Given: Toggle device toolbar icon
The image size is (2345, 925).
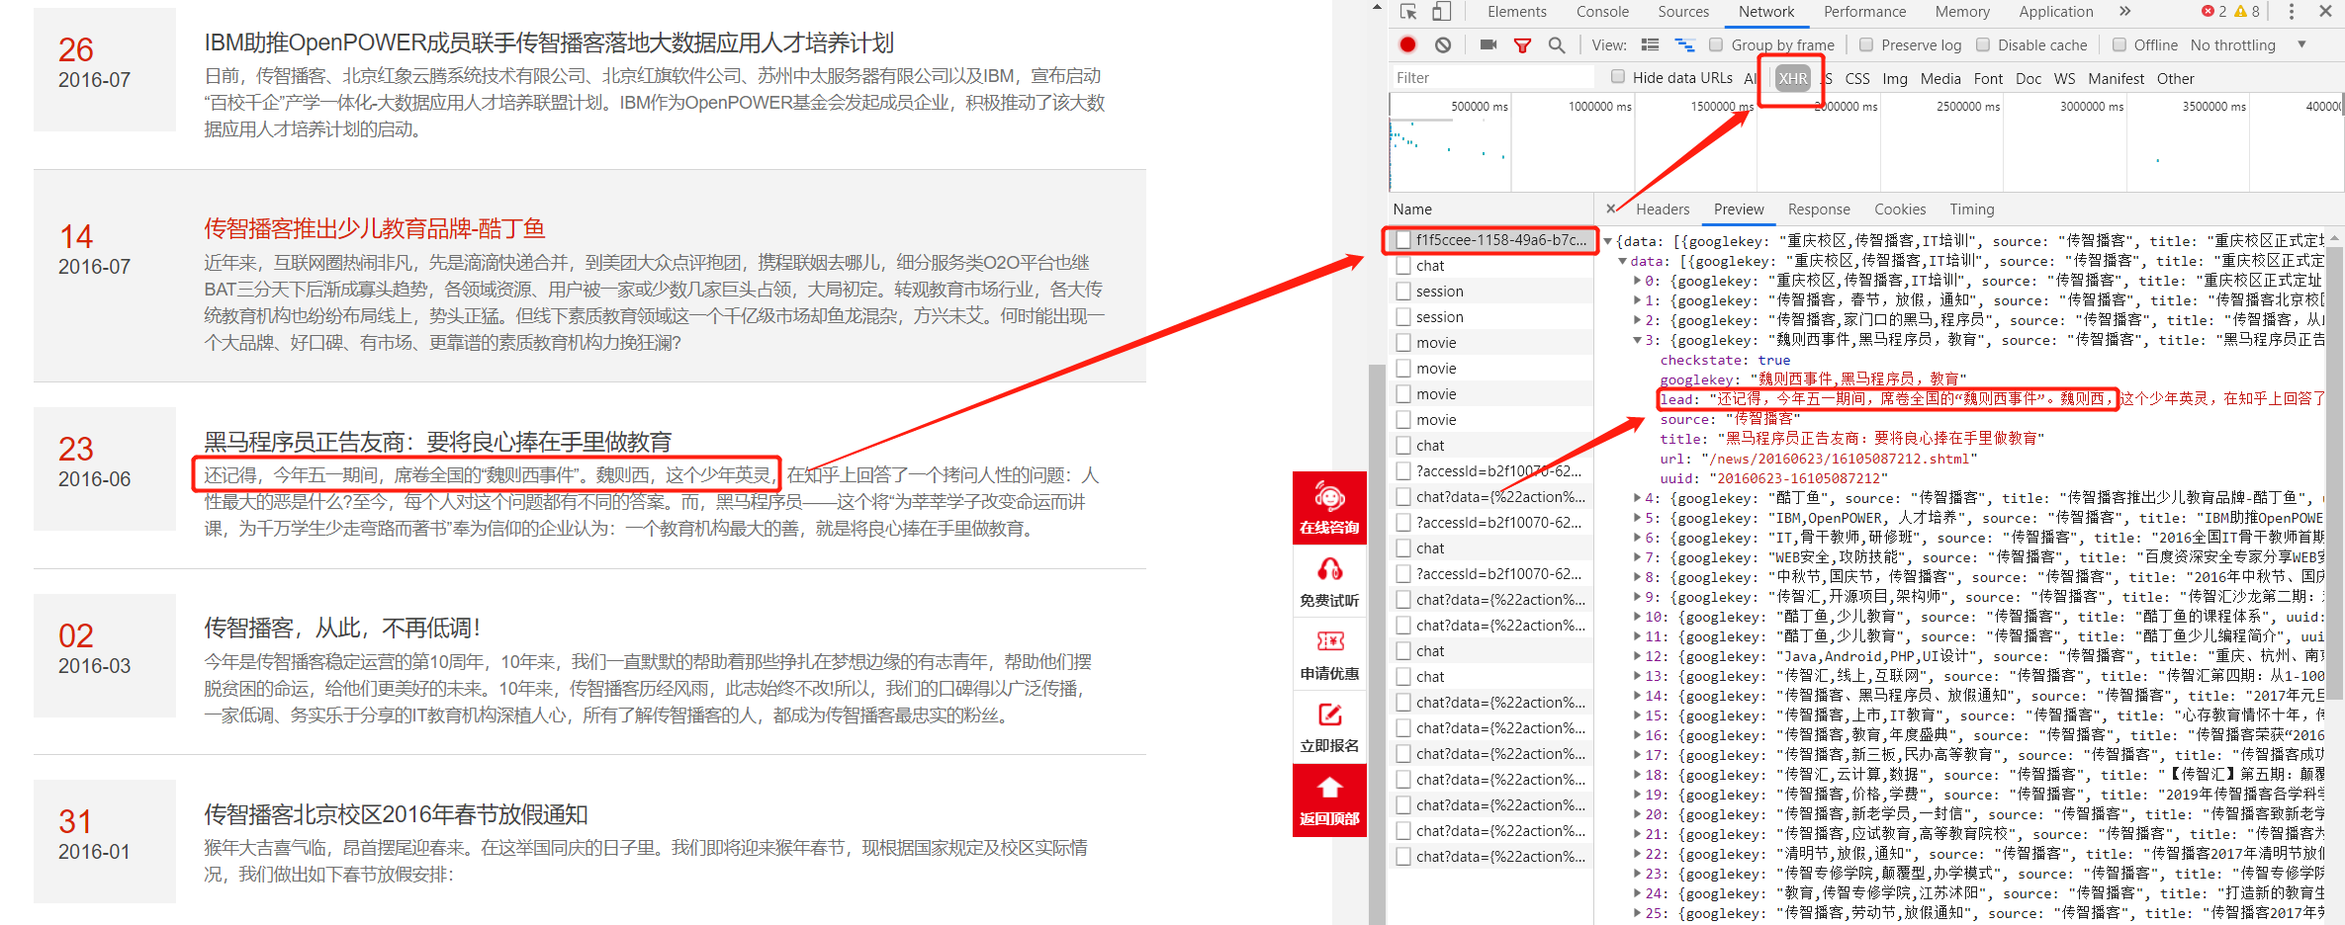Looking at the screenshot, I should coord(1441,12).
